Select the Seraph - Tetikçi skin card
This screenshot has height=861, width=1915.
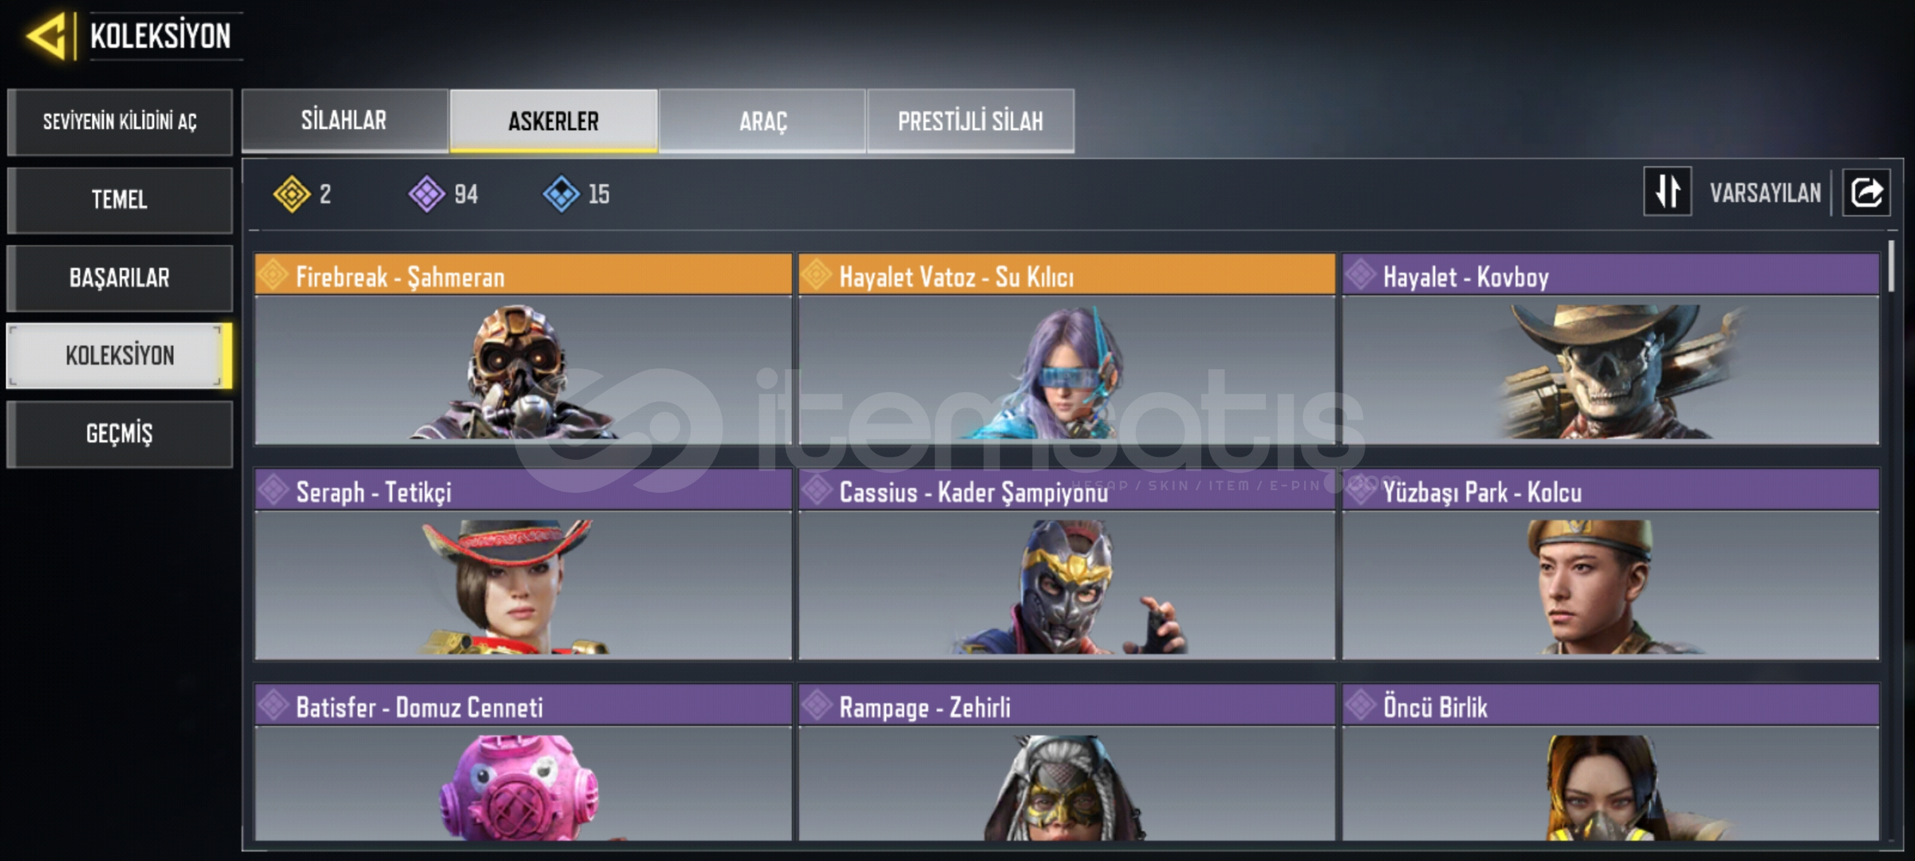[523, 564]
